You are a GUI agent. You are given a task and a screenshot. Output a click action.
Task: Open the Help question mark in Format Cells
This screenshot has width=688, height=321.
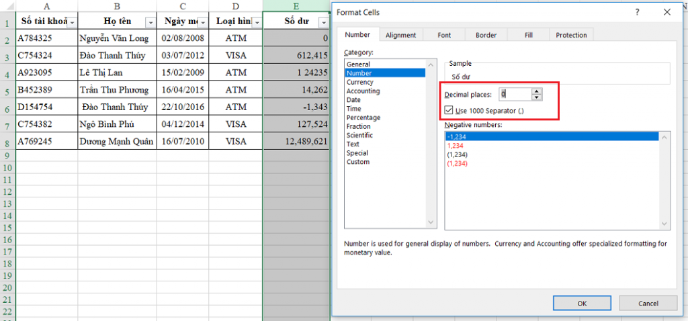[x=637, y=12]
